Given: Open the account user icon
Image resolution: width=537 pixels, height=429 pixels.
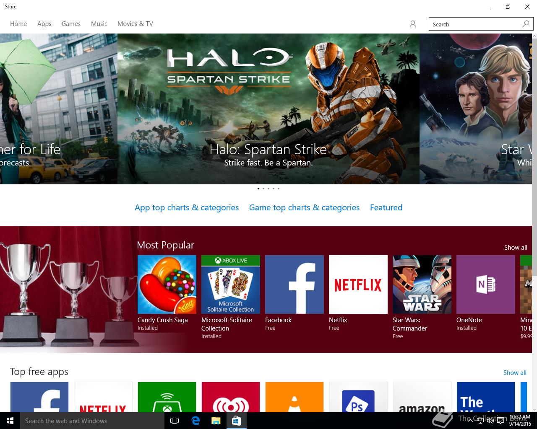Looking at the screenshot, I should pyautogui.click(x=413, y=24).
